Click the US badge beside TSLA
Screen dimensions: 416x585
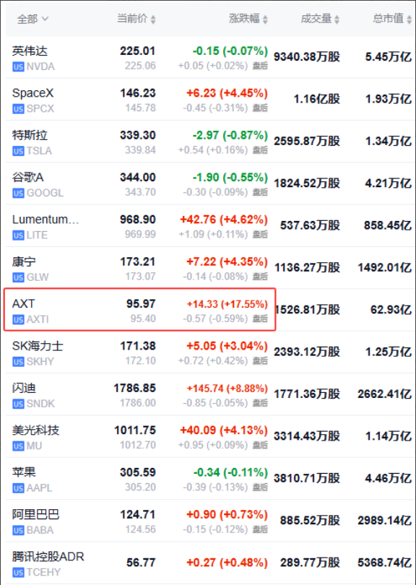[x=18, y=151]
